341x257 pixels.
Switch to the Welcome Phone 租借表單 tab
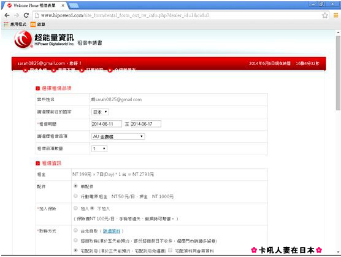(x=35, y=6)
